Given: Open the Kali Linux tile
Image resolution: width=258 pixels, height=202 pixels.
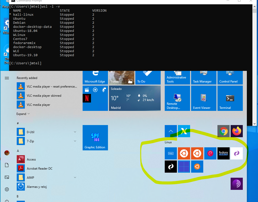Looking at the screenshot, I should click(x=171, y=153).
